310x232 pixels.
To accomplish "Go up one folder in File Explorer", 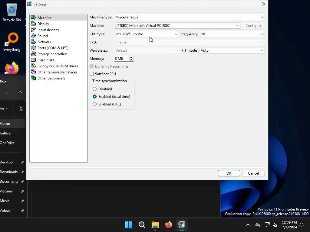I will 20,93.
